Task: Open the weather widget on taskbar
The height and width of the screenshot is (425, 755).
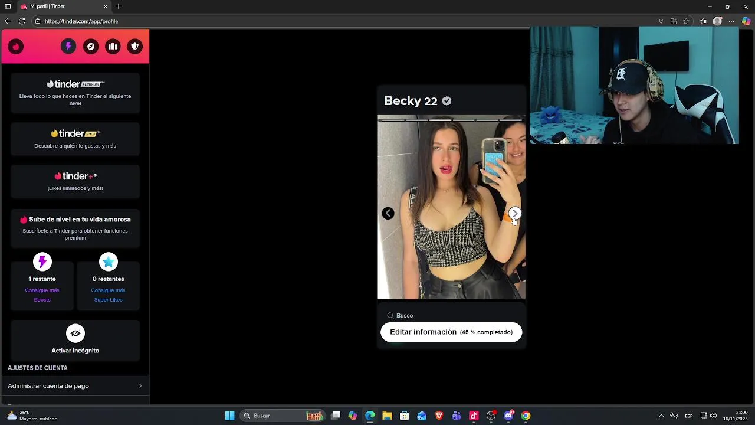Action: pyautogui.click(x=32, y=416)
